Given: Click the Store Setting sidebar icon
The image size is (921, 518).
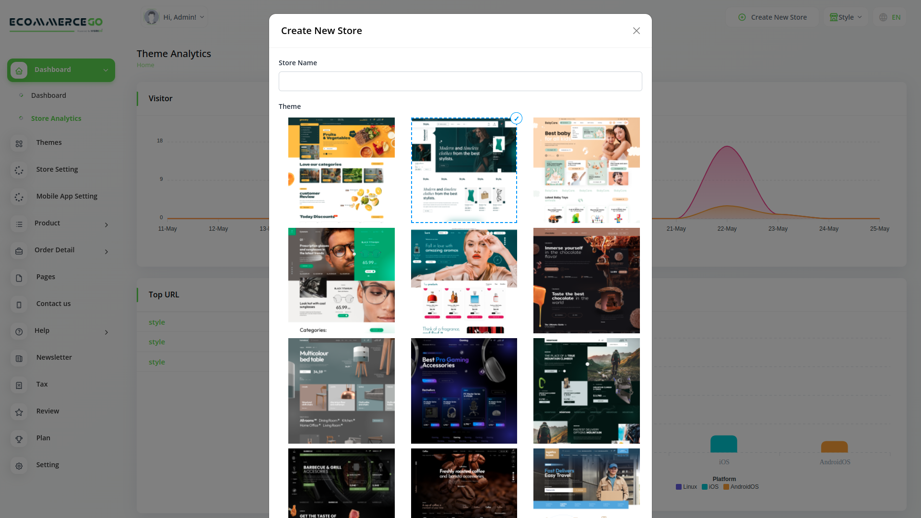Looking at the screenshot, I should pyautogui.click(x=19, y=170).
